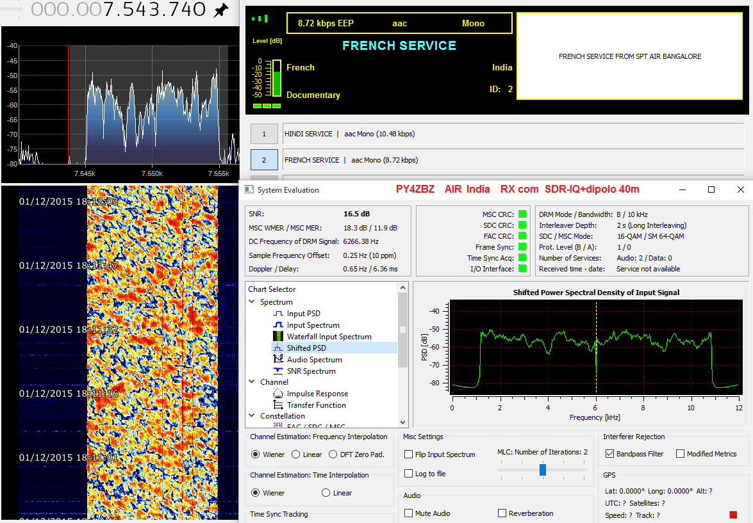Collapse the Spectrum tree group
The image size is (753, 523).
[252, 302]
